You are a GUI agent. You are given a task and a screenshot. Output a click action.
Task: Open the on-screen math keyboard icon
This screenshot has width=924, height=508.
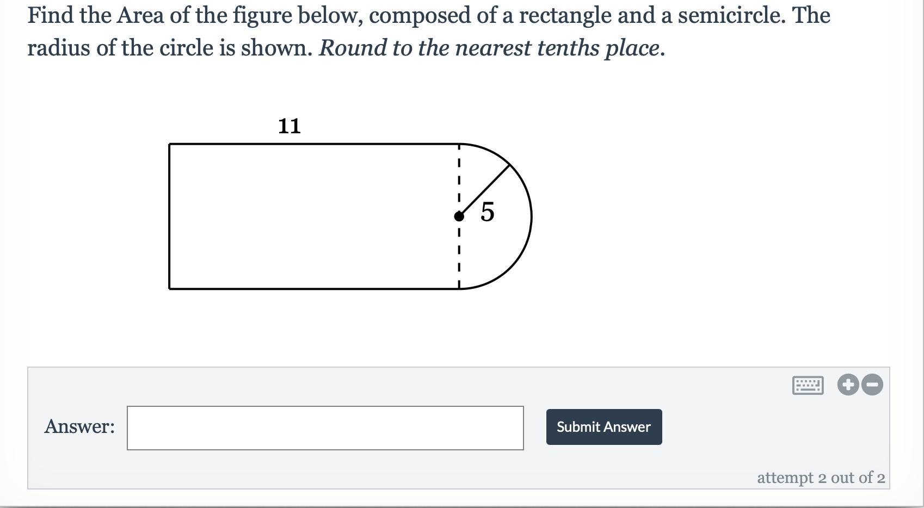pos(808,385)
